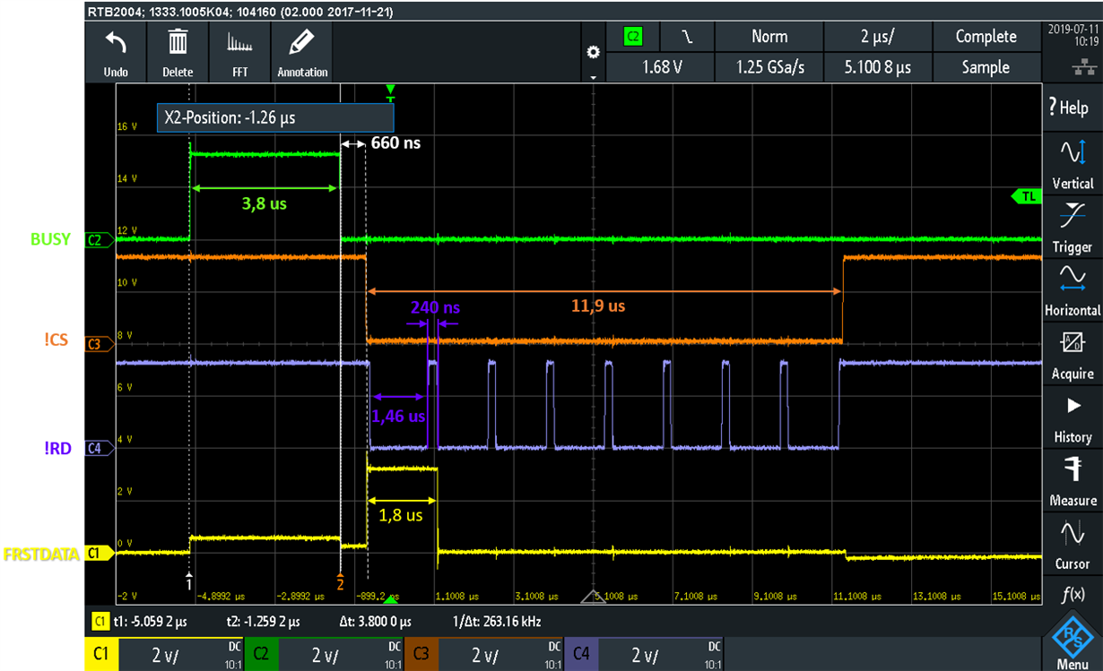Open the f(x) math function menu

(x=1073, y=594)
